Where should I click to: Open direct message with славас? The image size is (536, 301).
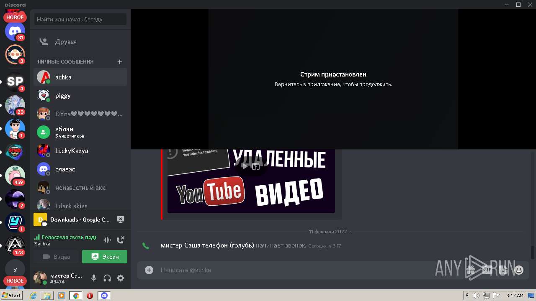point(80,169)
